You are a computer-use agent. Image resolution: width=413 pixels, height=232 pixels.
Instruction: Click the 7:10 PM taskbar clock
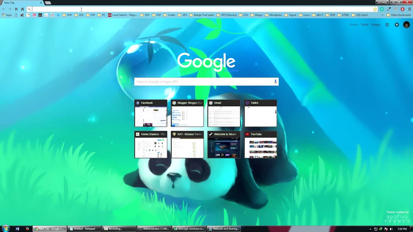pyautogui.click(x=402, y=229)
